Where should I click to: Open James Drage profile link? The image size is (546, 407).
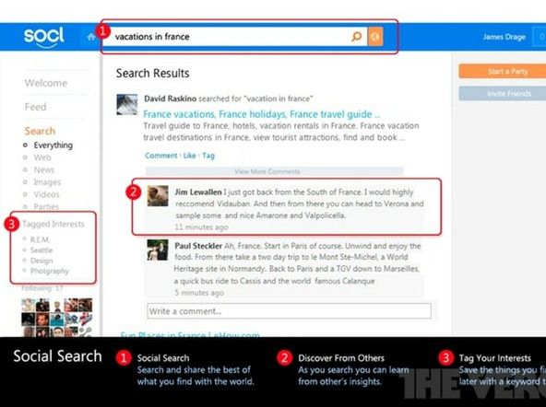coord(504,37)
